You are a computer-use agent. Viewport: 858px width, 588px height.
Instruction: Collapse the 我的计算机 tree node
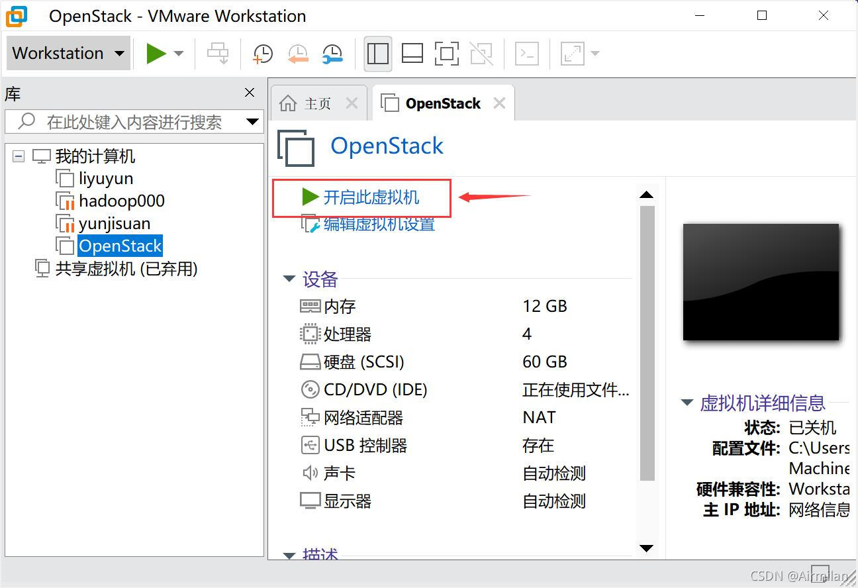(19, 157)
